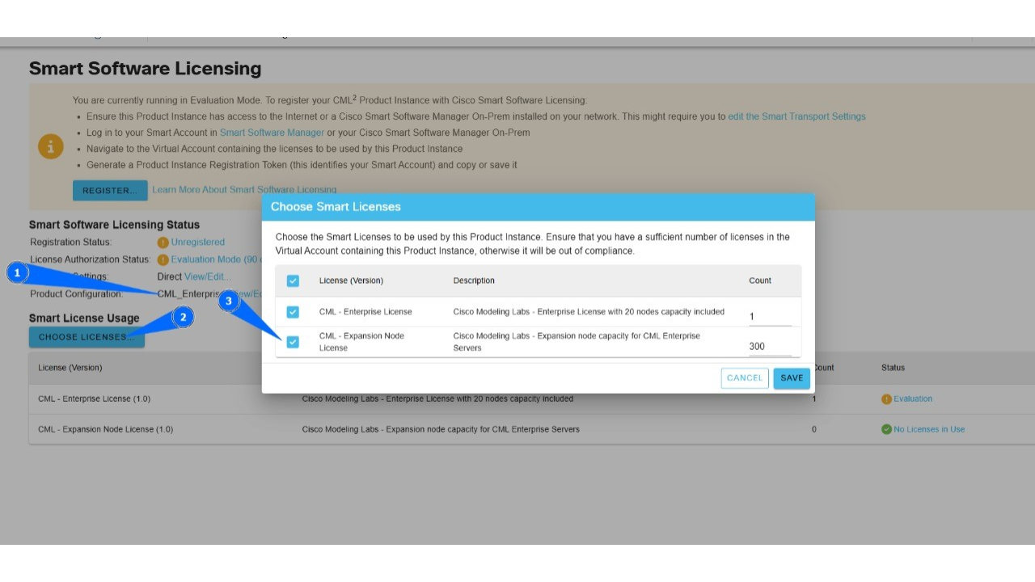Save the chosen smart licenses
Viewport: 1035px width, 582px height.
791,378
